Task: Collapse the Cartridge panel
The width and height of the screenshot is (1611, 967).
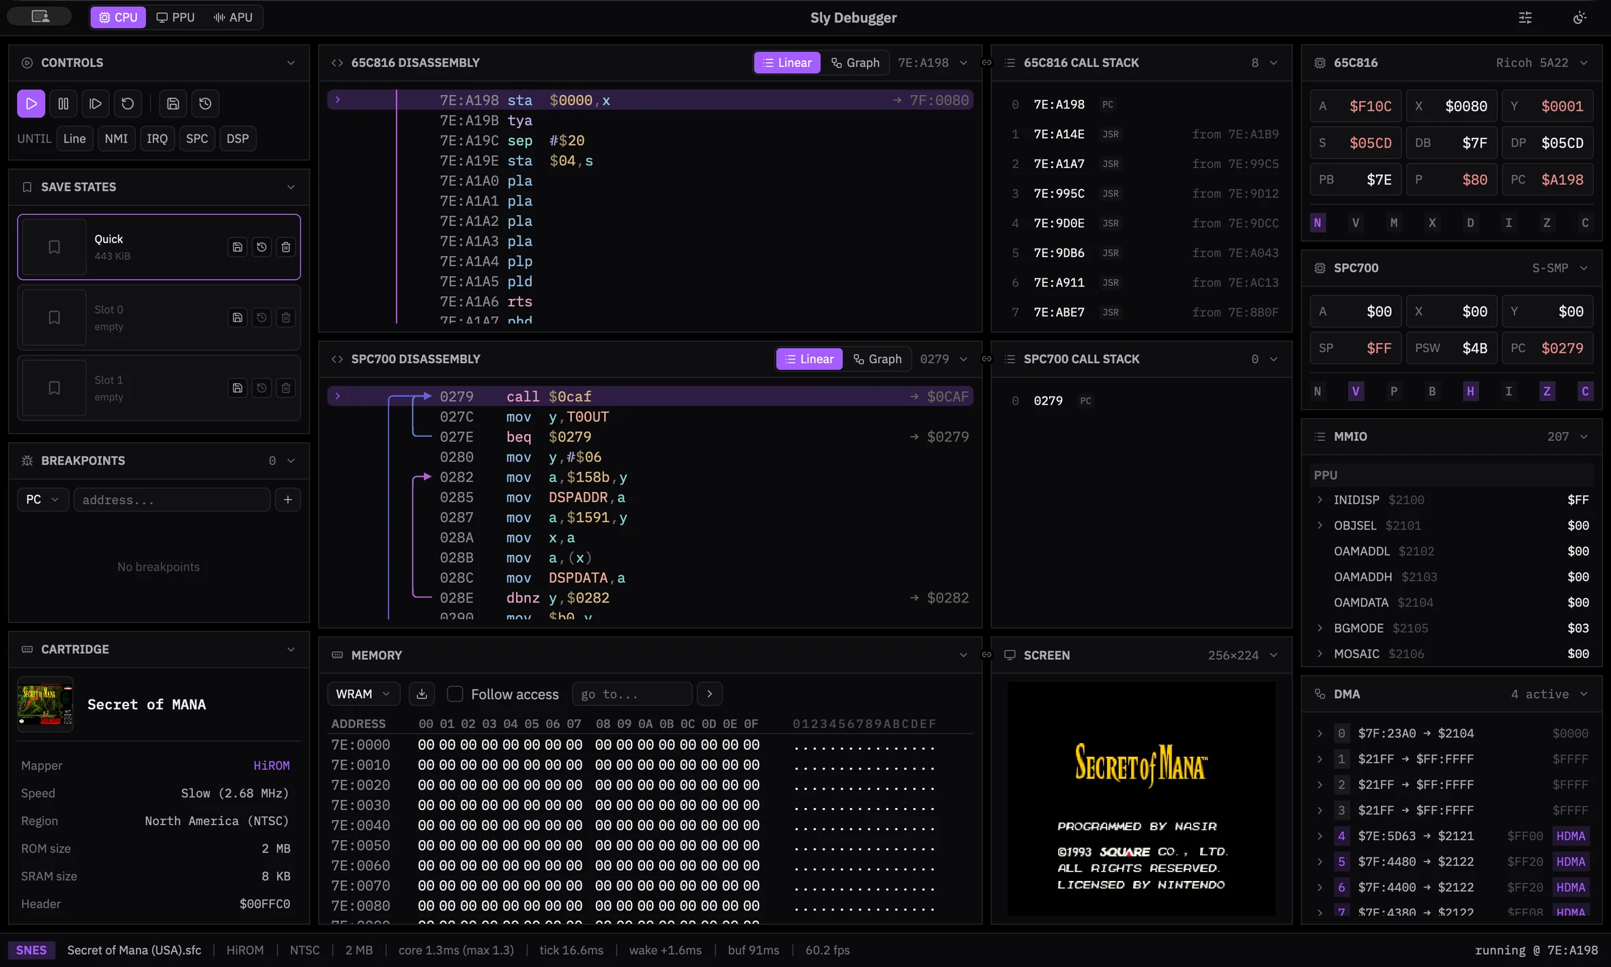Action: point(291,649)
